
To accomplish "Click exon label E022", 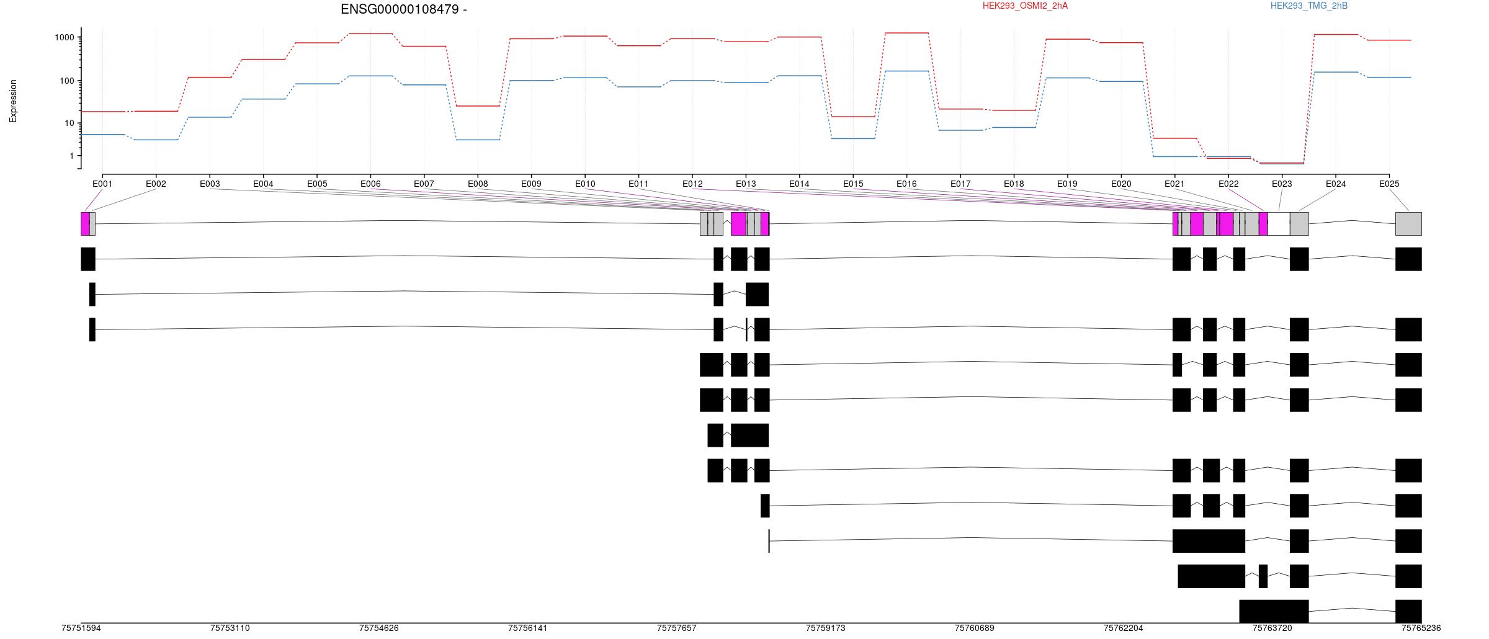I will click(x=1228, y=184).
